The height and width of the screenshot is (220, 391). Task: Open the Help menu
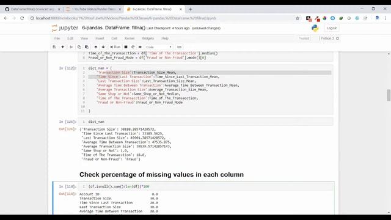click(x=165, y=38)
